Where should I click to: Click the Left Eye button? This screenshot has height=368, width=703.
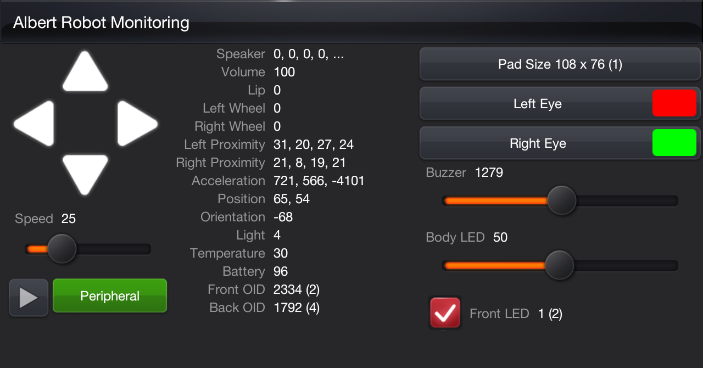[537, 104]
